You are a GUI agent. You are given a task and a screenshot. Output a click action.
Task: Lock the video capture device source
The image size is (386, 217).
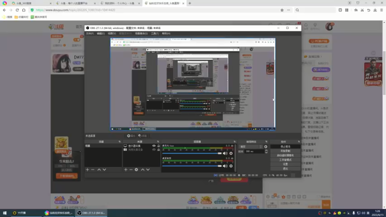click(x=159, y=149)
